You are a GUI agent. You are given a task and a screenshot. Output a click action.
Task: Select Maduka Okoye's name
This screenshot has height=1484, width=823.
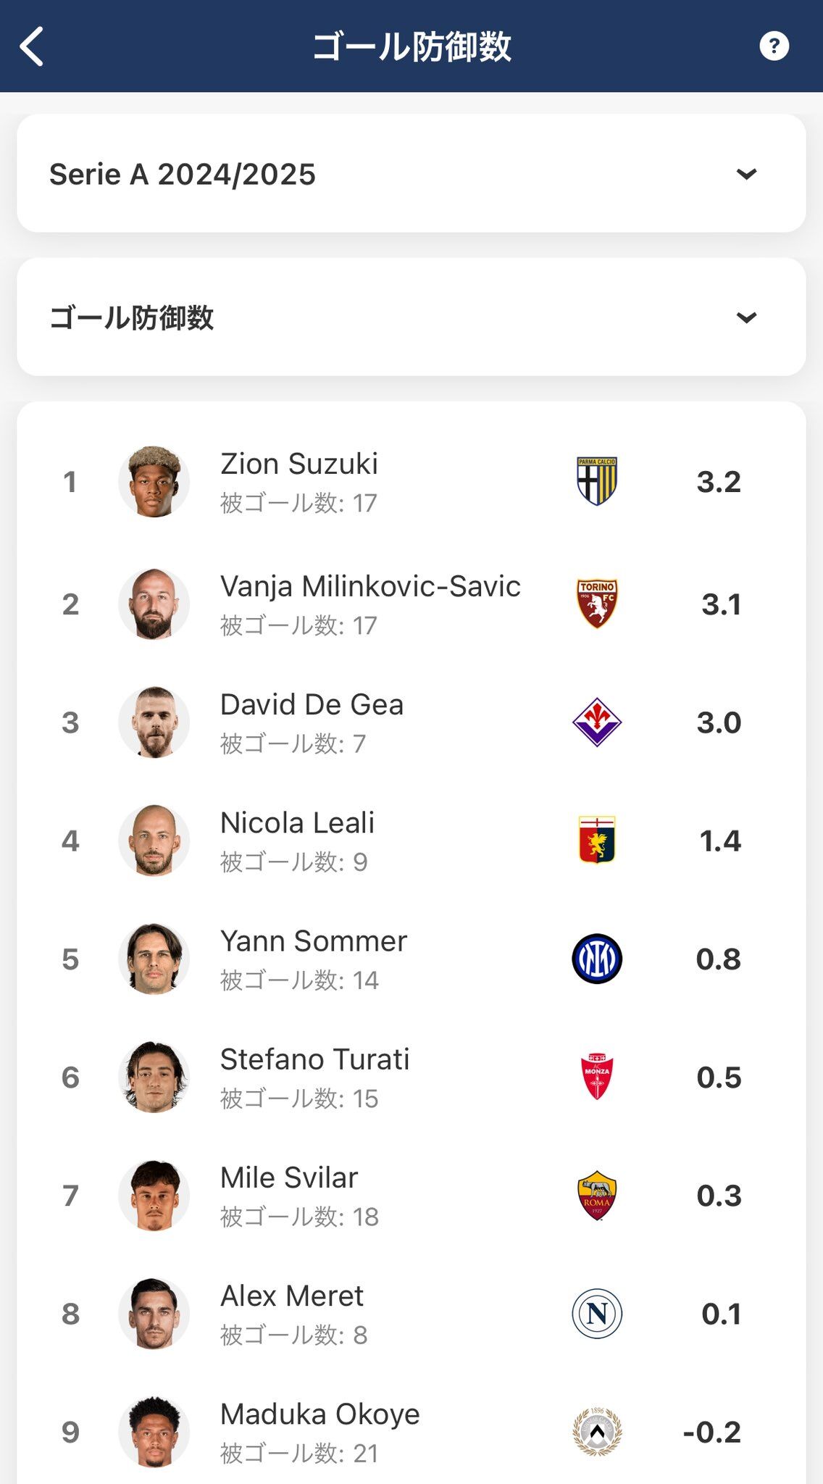click(x=320, y=1414)
